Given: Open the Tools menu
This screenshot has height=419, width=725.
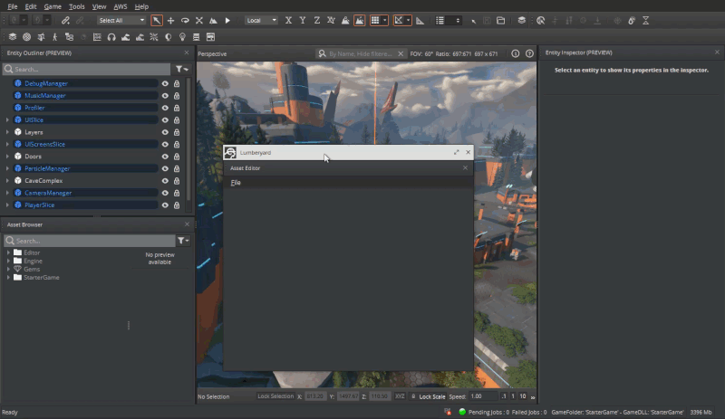Looking at the screenshot, I should point(77,6).
